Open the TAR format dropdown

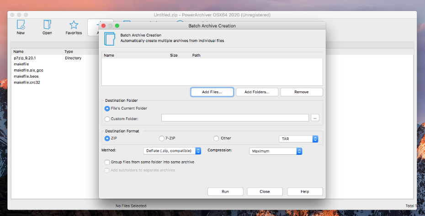pos(298,139)
